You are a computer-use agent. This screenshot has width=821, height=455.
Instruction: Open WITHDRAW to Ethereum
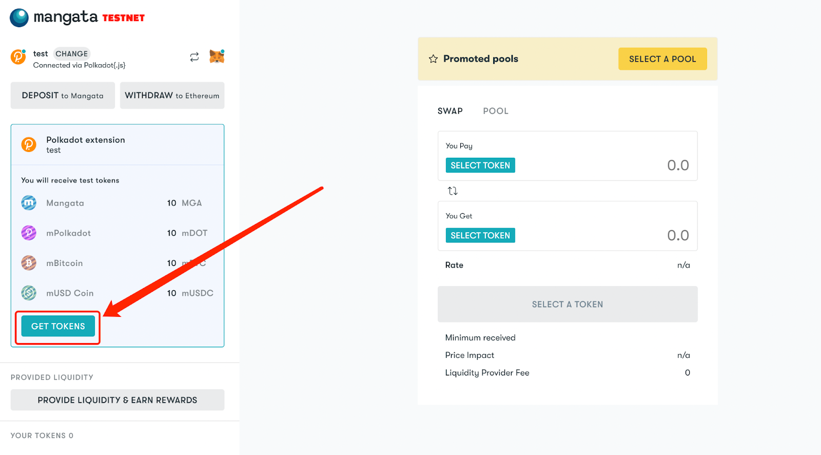coord(172,96)
